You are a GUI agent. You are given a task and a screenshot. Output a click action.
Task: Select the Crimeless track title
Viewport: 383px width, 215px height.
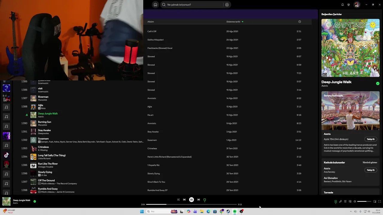click(x=43, y=147)
